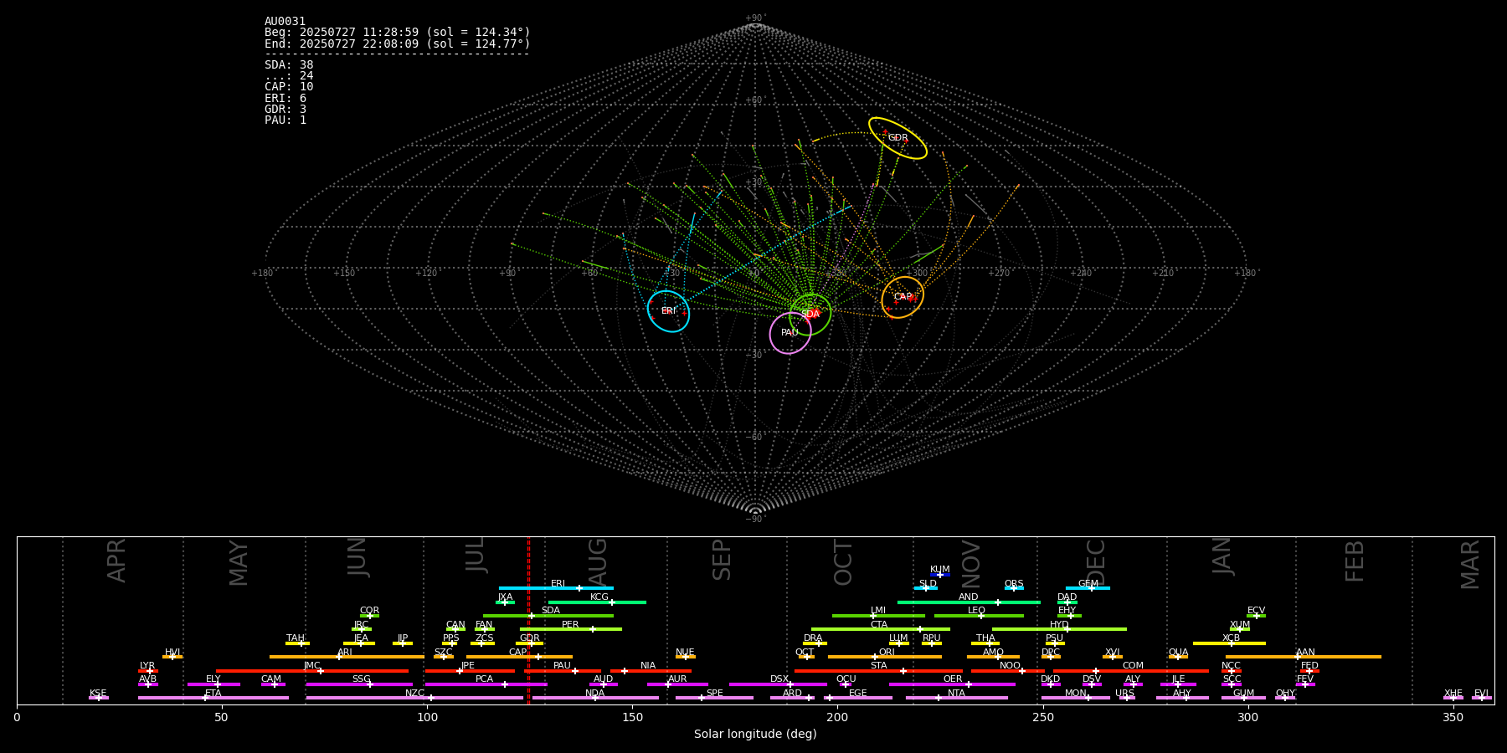
Task: Select the SLD shower bar in timeline
Action: pos(926,588)
